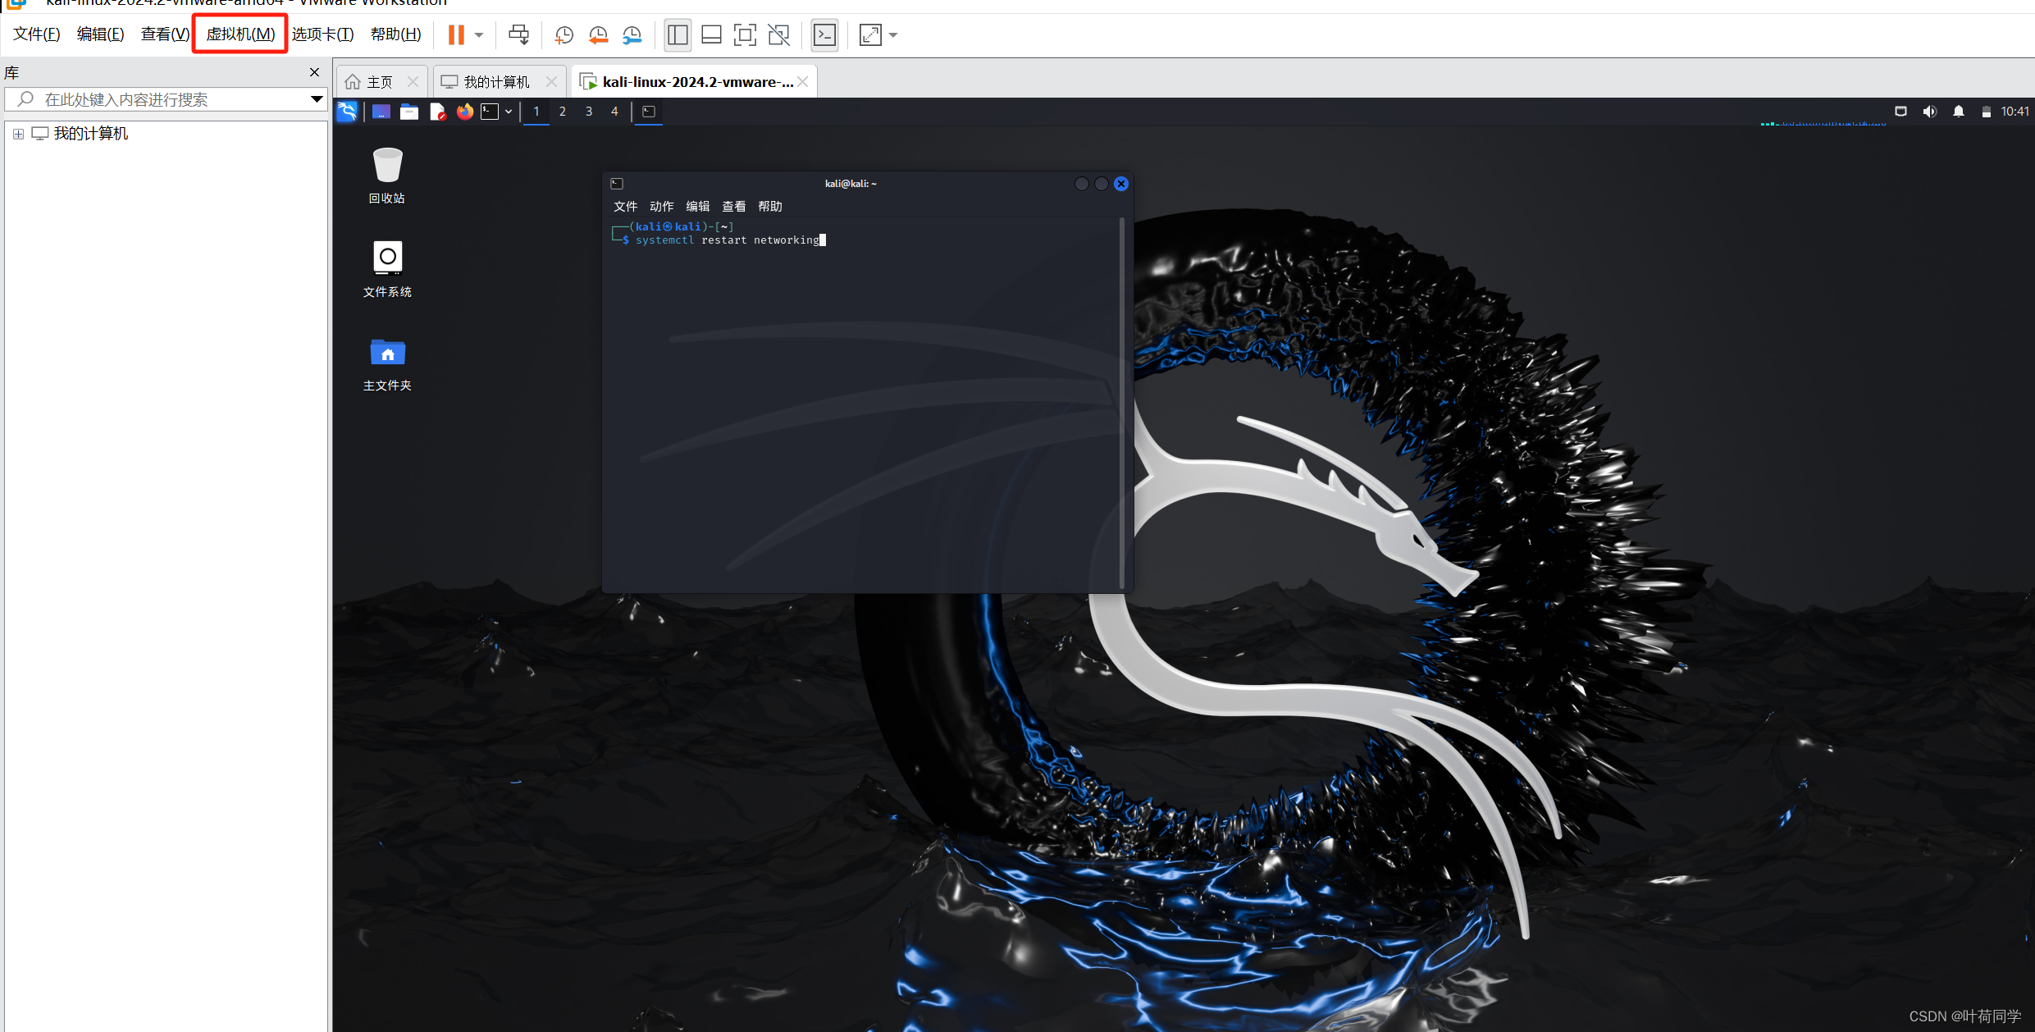Open the 回收站 desktop icon

[x=387, y=175]
